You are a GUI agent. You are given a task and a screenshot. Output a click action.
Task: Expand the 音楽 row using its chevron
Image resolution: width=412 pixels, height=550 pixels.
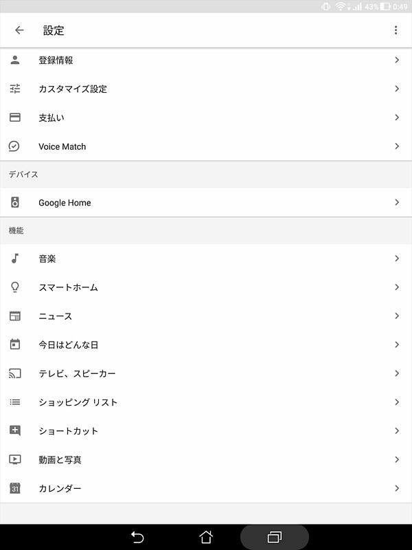tap(398, 258)
